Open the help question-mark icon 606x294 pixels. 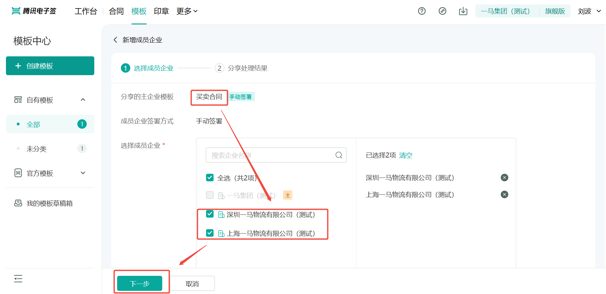422,11
